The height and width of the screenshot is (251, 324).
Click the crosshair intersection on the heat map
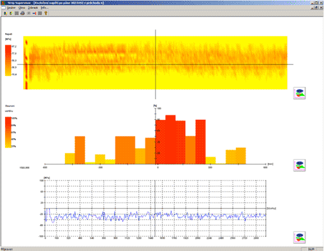156,64
